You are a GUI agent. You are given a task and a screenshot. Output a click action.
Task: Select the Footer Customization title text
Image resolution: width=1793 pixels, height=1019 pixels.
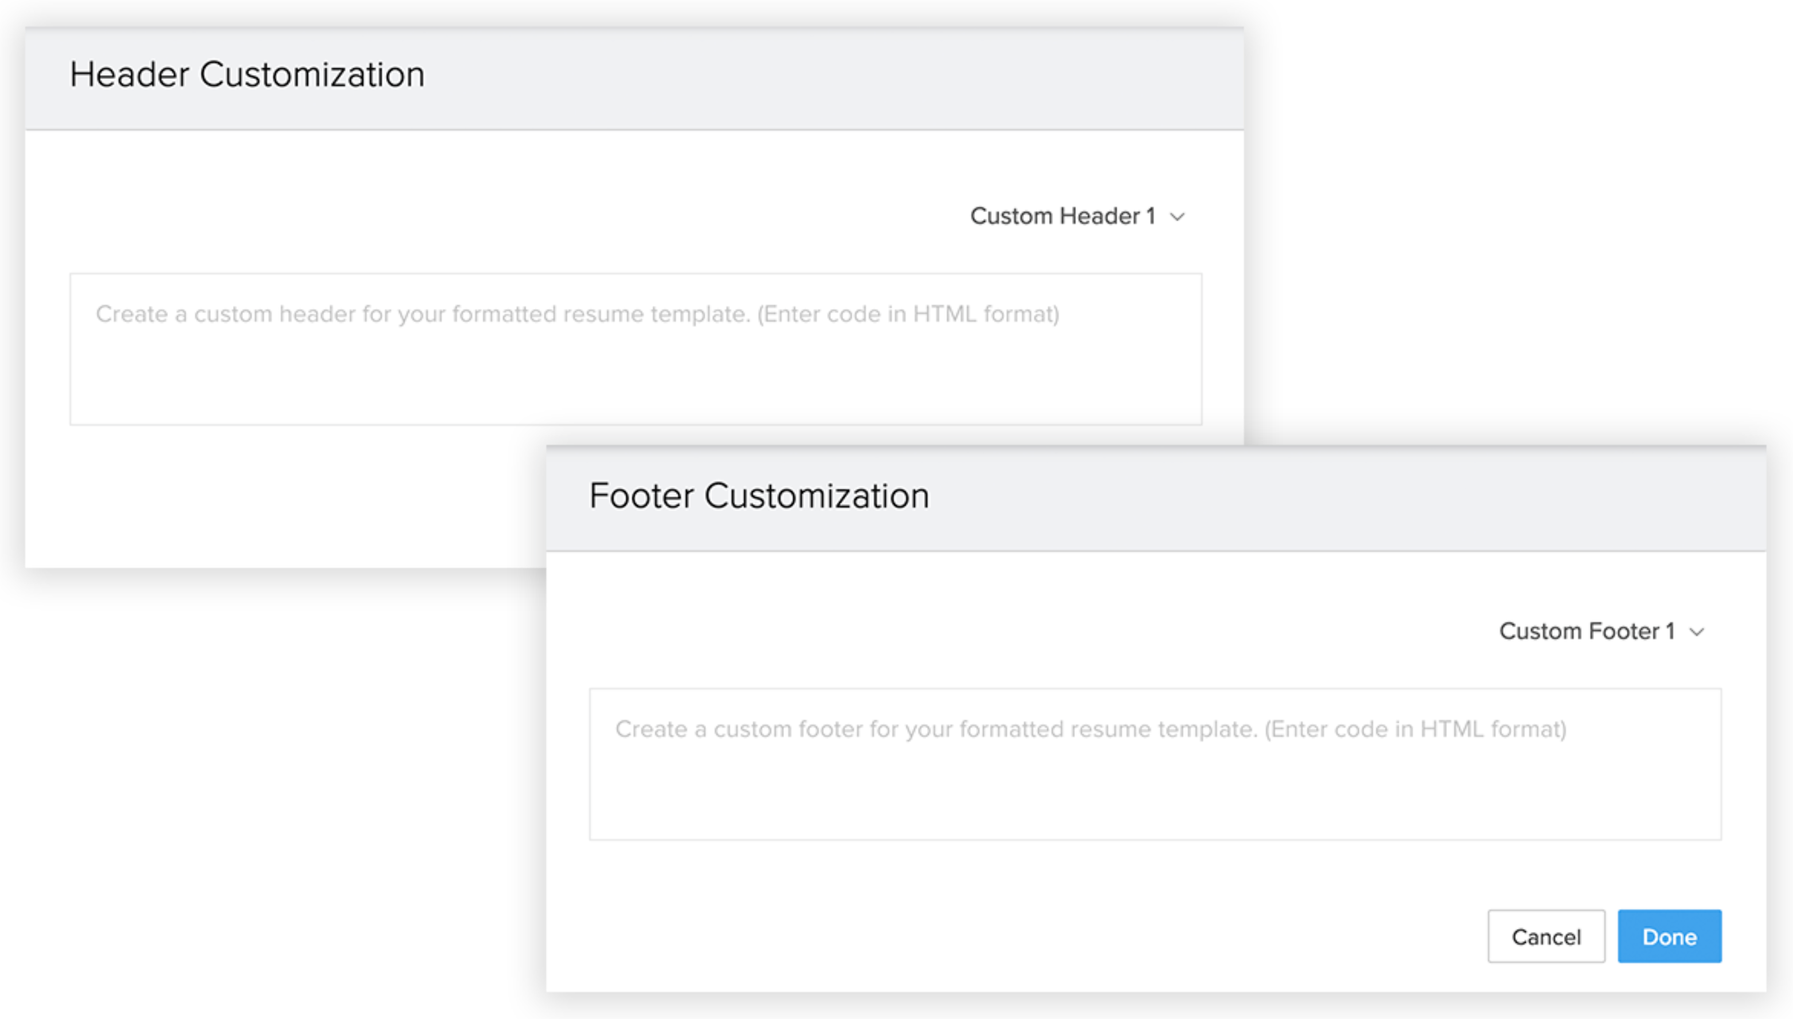(x=759, y=496)
